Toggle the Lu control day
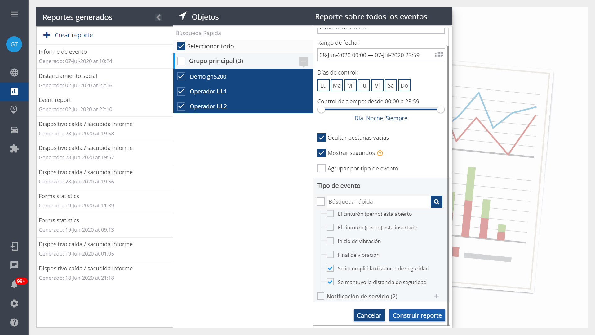This screenshot has height=335, width=595. click(x=323, y=85)
